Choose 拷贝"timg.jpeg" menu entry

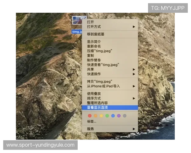[110, 82]
